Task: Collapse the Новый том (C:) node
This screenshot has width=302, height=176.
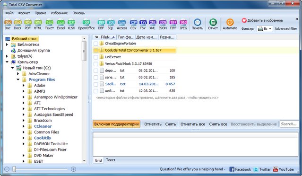Action: point(12,68)
